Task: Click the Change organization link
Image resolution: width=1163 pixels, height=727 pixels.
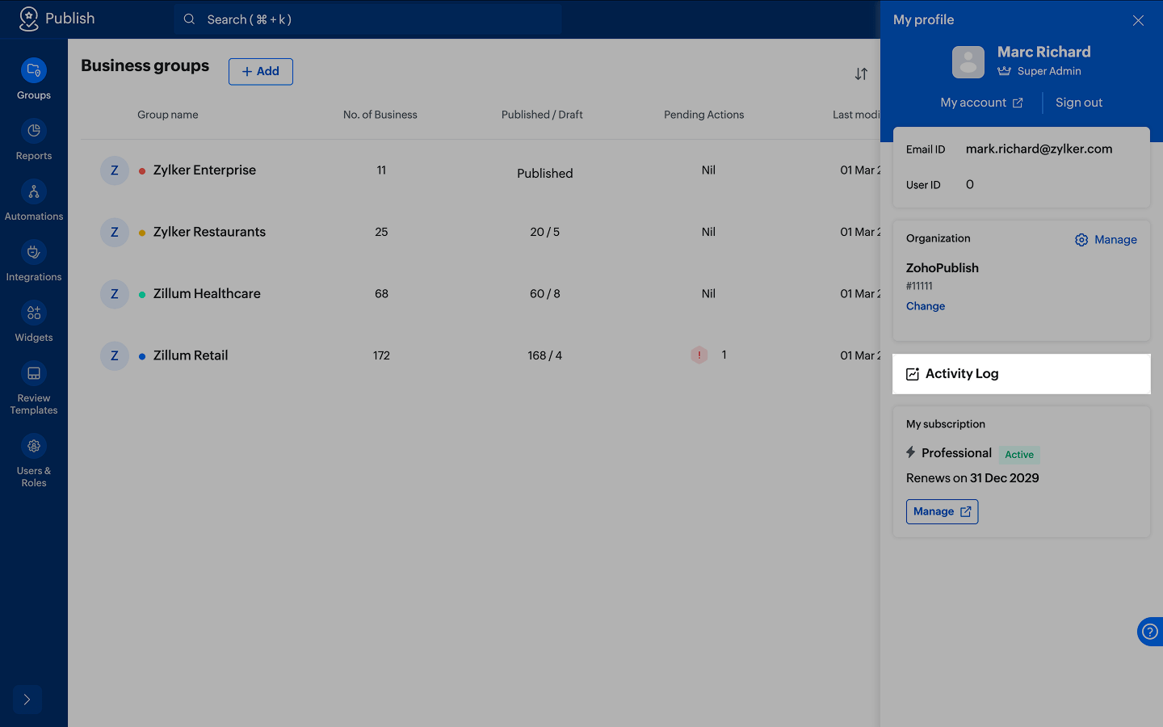Action: (926, 306)
